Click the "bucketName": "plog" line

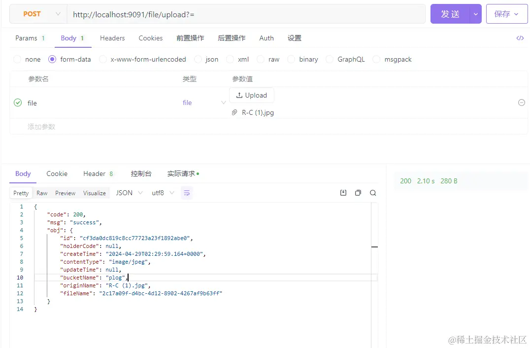pos(94,278)
